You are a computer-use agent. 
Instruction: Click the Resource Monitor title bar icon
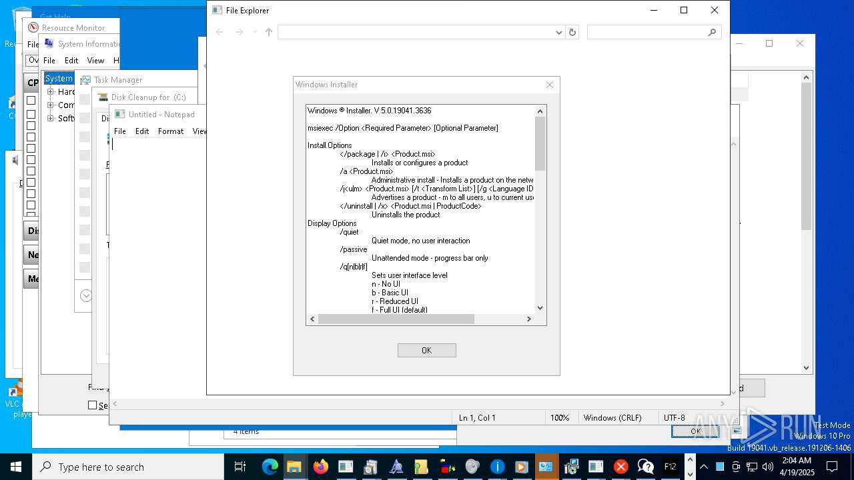click(x=33, y=27)
